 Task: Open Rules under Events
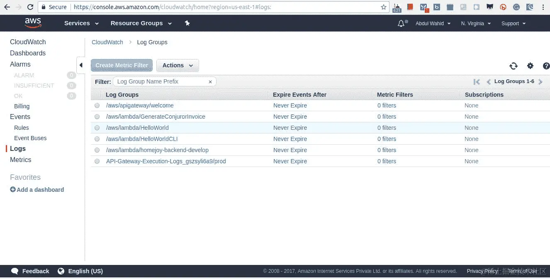22,128
